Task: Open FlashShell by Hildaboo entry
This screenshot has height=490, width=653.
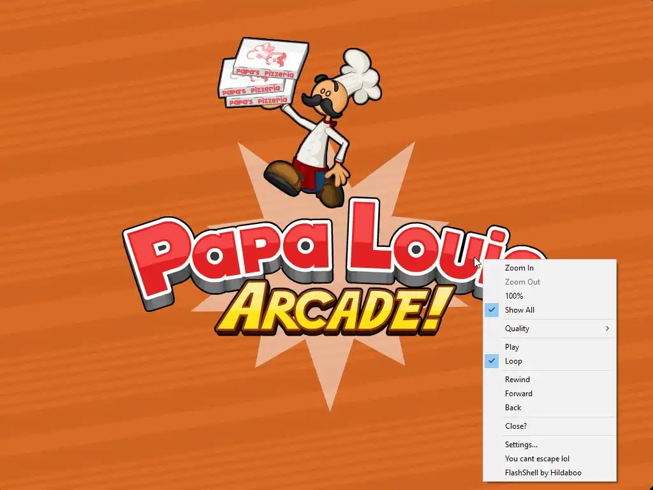Action: point(549,473)
